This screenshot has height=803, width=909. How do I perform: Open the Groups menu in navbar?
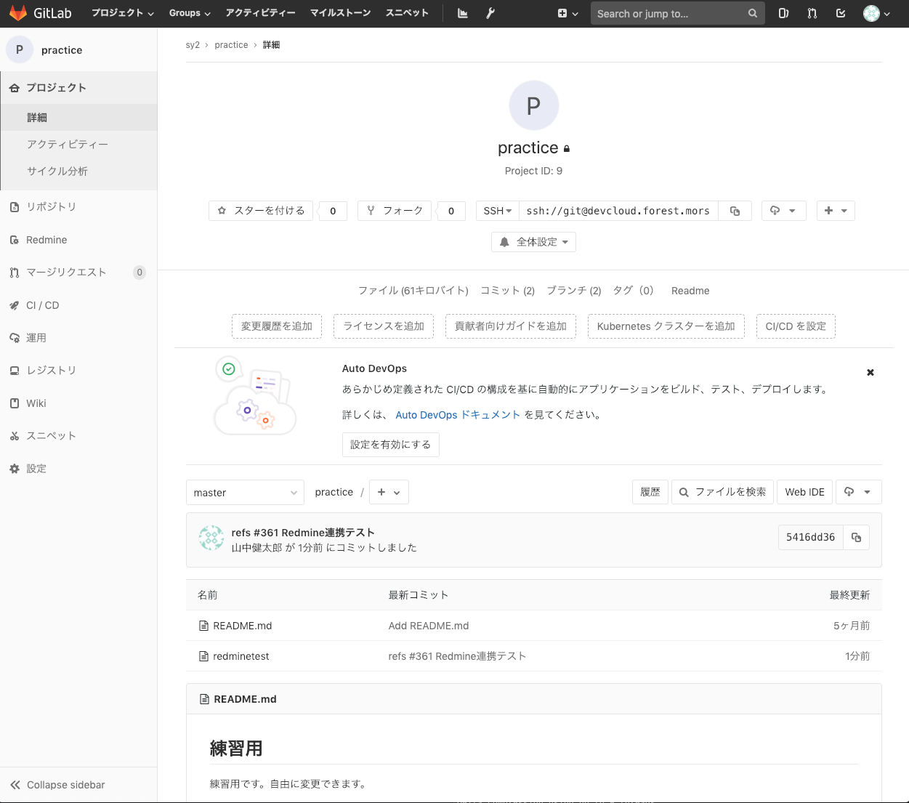(189, 13)
